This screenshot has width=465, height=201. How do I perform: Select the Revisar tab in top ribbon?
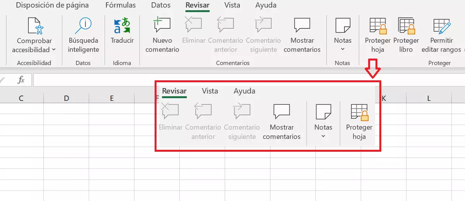(x=197, y=5)
